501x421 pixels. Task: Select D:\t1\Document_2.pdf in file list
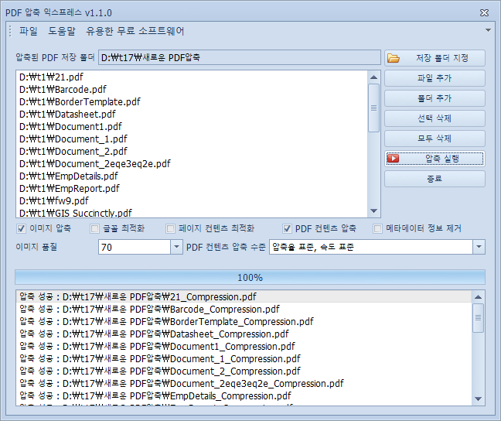click(x=192, y=152)
